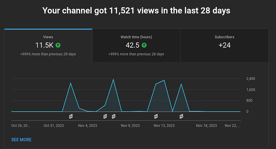Click the highest chart peak reaching 2,400
276x149 pixels.
(x=113, y=79)
